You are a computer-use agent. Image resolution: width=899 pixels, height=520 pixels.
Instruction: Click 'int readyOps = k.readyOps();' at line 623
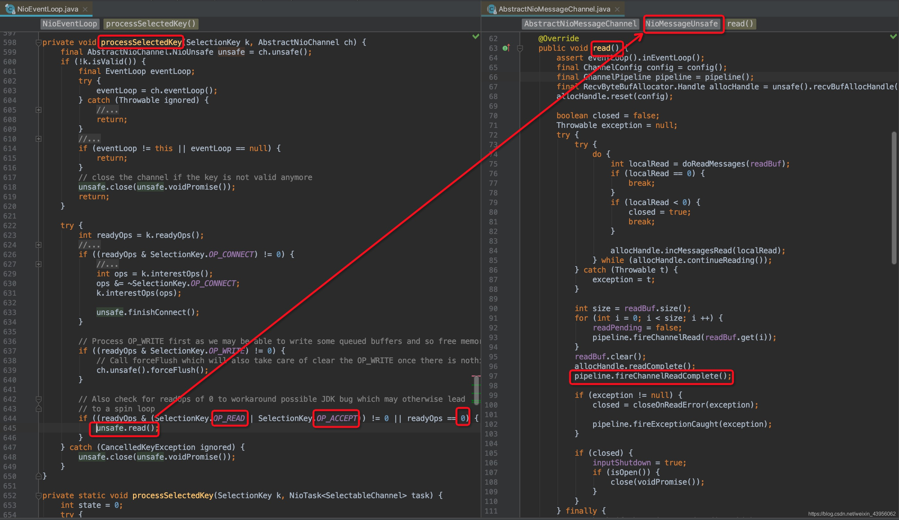[141, 235]
